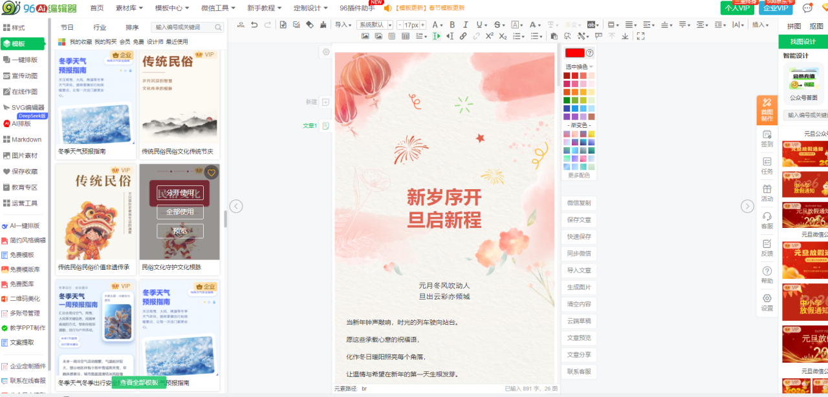The width and height of the screenshot is (828, 397).
Task: Increase font size with plus button
Action: coord(422,25)
